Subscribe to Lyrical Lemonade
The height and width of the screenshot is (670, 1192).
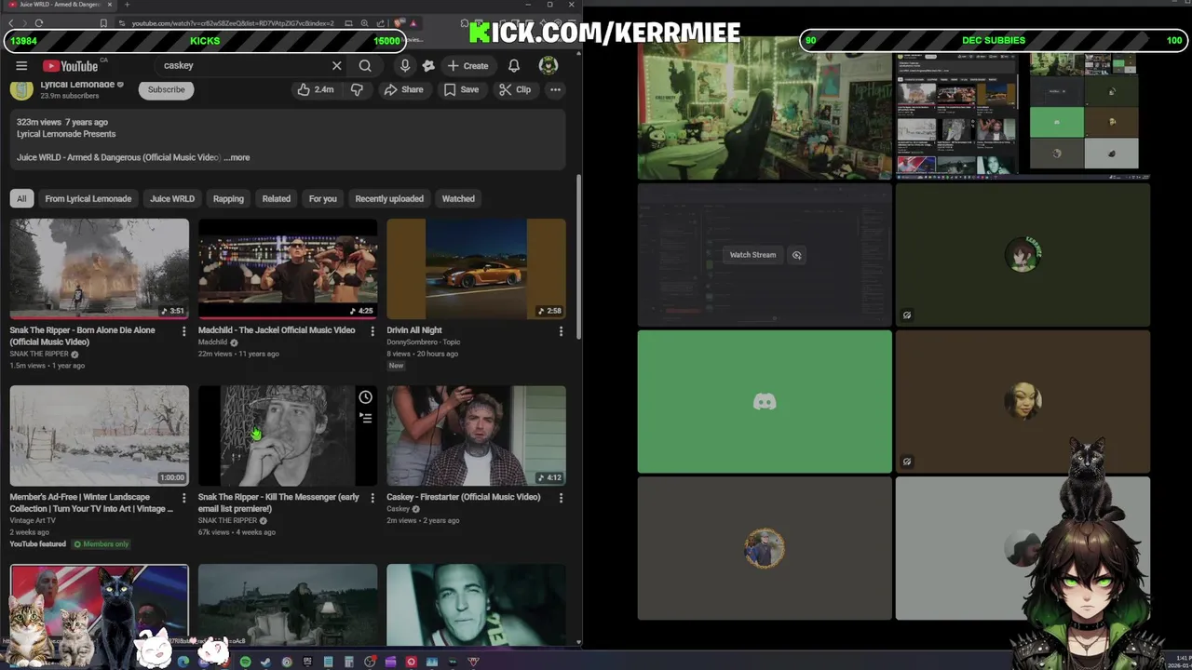[166, 89]
